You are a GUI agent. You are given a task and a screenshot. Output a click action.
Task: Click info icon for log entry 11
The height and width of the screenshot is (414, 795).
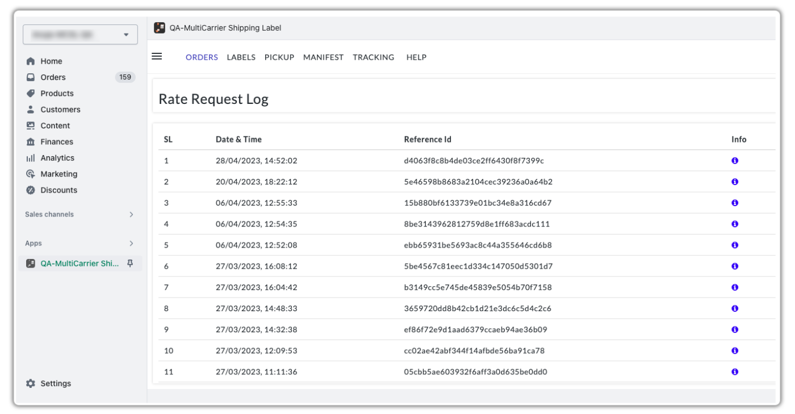[735, 372]
